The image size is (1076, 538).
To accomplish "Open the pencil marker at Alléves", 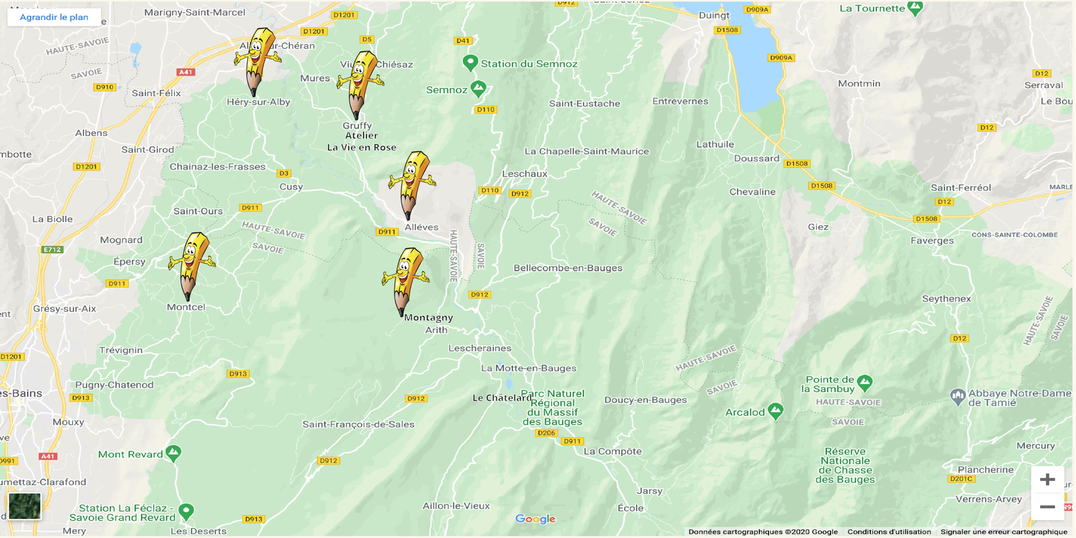I will pos(412,185).
